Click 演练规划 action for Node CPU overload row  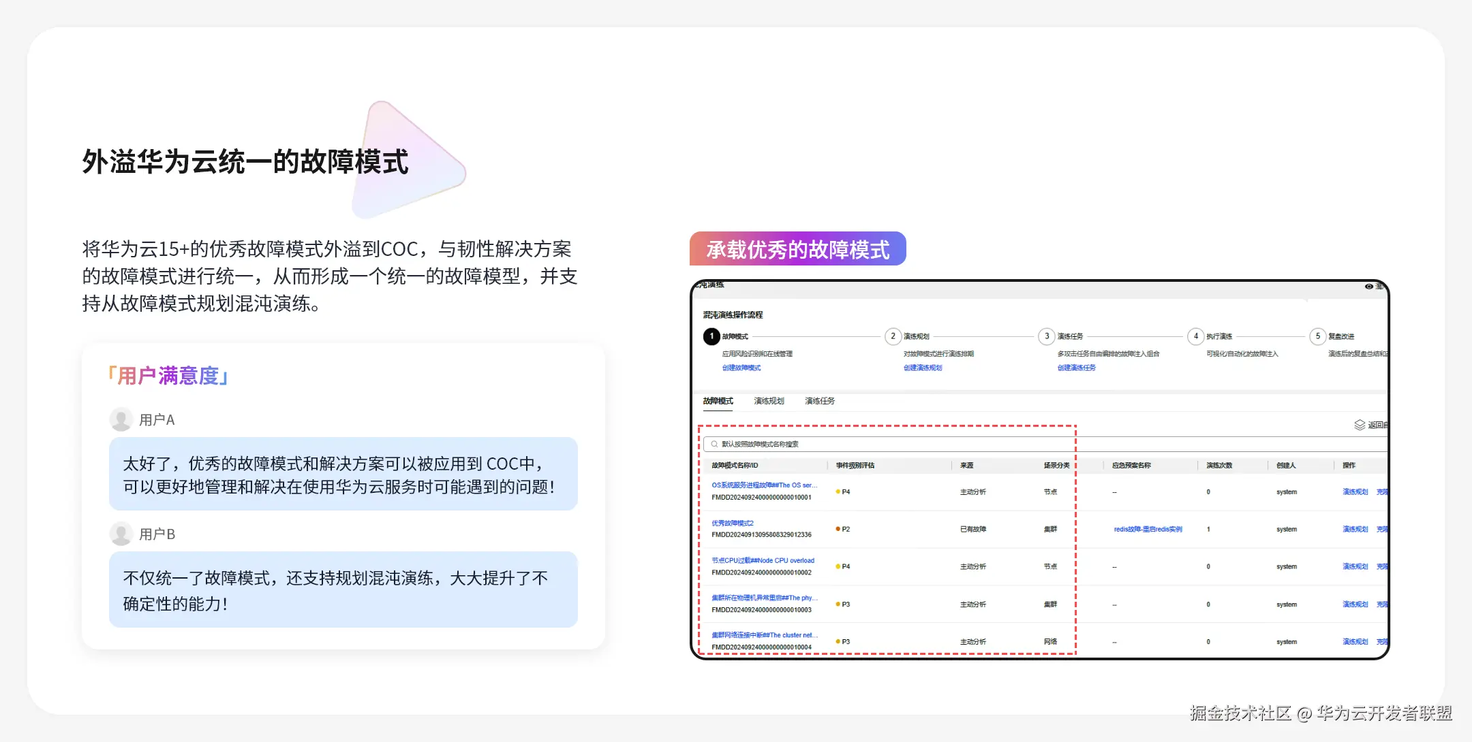pyautogui.click(x=1355, y=566)
